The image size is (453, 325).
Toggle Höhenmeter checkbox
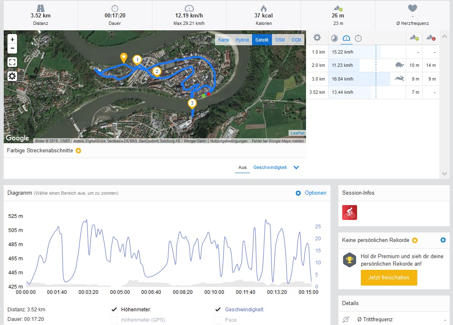point(115,309)
